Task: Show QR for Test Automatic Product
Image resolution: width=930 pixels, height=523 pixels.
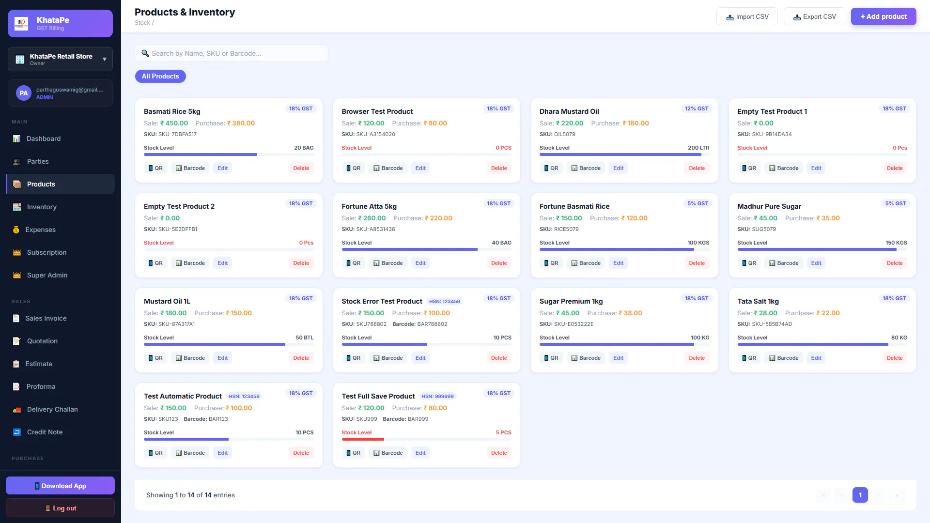Action: (x=155, y=453)
